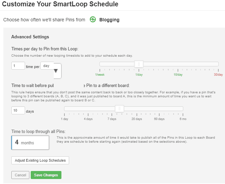Image resolution: width=225 pixels, height=184 pixels.
Task: Click the 1 day mark on wait slider
Action: tap(64, 119)
